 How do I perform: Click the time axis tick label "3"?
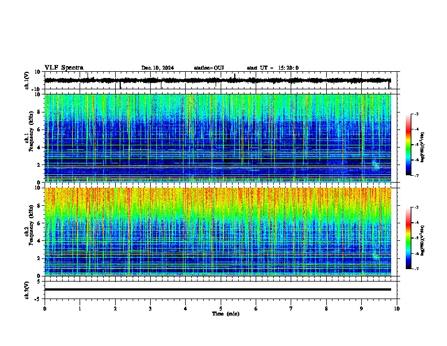[150, 309]
